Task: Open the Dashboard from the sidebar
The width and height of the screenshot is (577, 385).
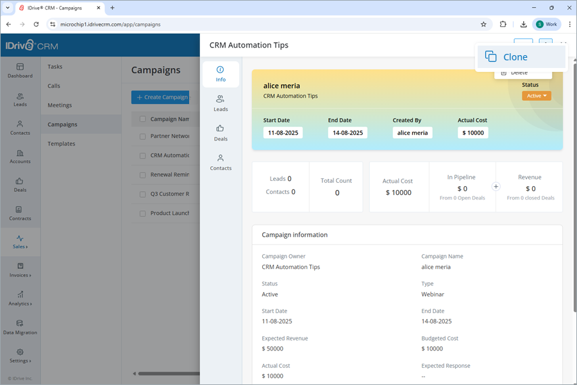Action: pos(20,71)
